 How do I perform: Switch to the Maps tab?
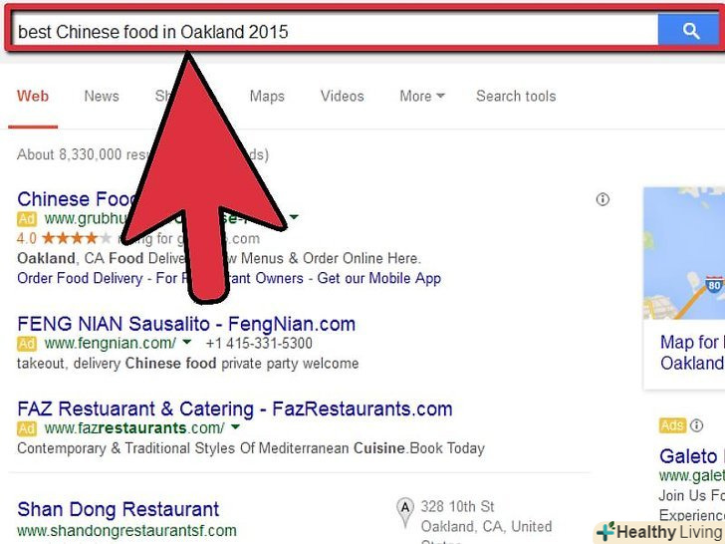(267, 97)
